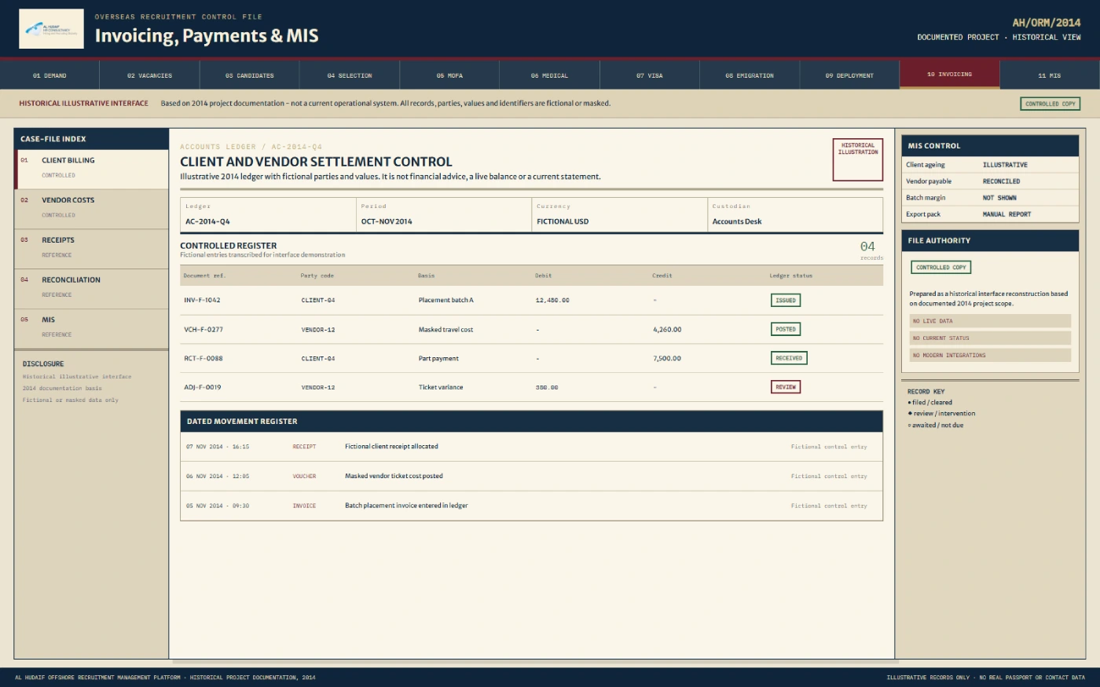This screenshot has height=687, width=1100.
Task: Open Reconciliation in the case-file index
Action: pyautogui.click(x=92, y=289)
